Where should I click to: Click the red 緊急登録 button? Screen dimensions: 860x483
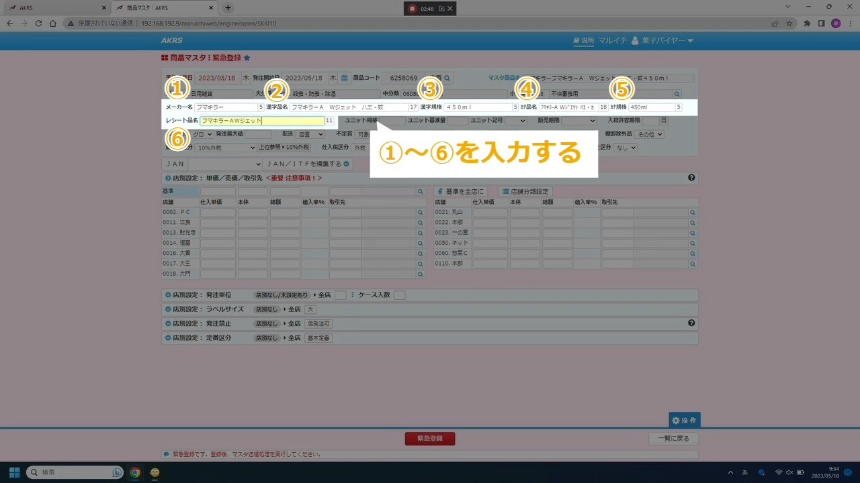coord(429,439)
